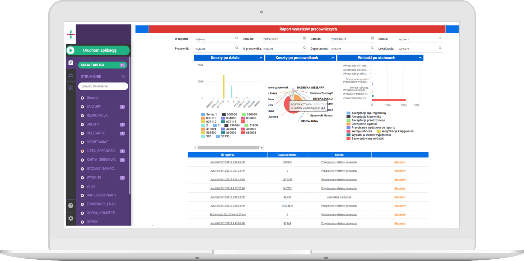Select the General stream radio marker
524x261 pixels.
pyautogui.click(x=82, y=98)
